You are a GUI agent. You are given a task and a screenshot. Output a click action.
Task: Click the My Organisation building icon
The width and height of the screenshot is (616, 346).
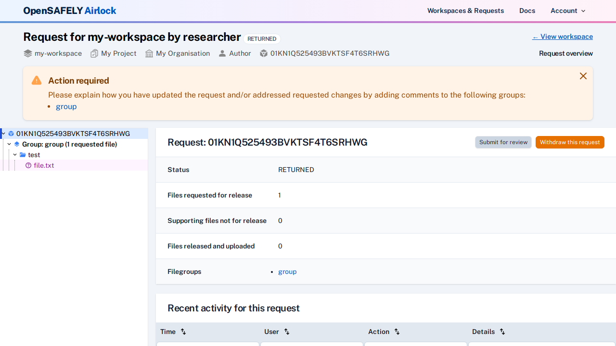tap(149, 53)
